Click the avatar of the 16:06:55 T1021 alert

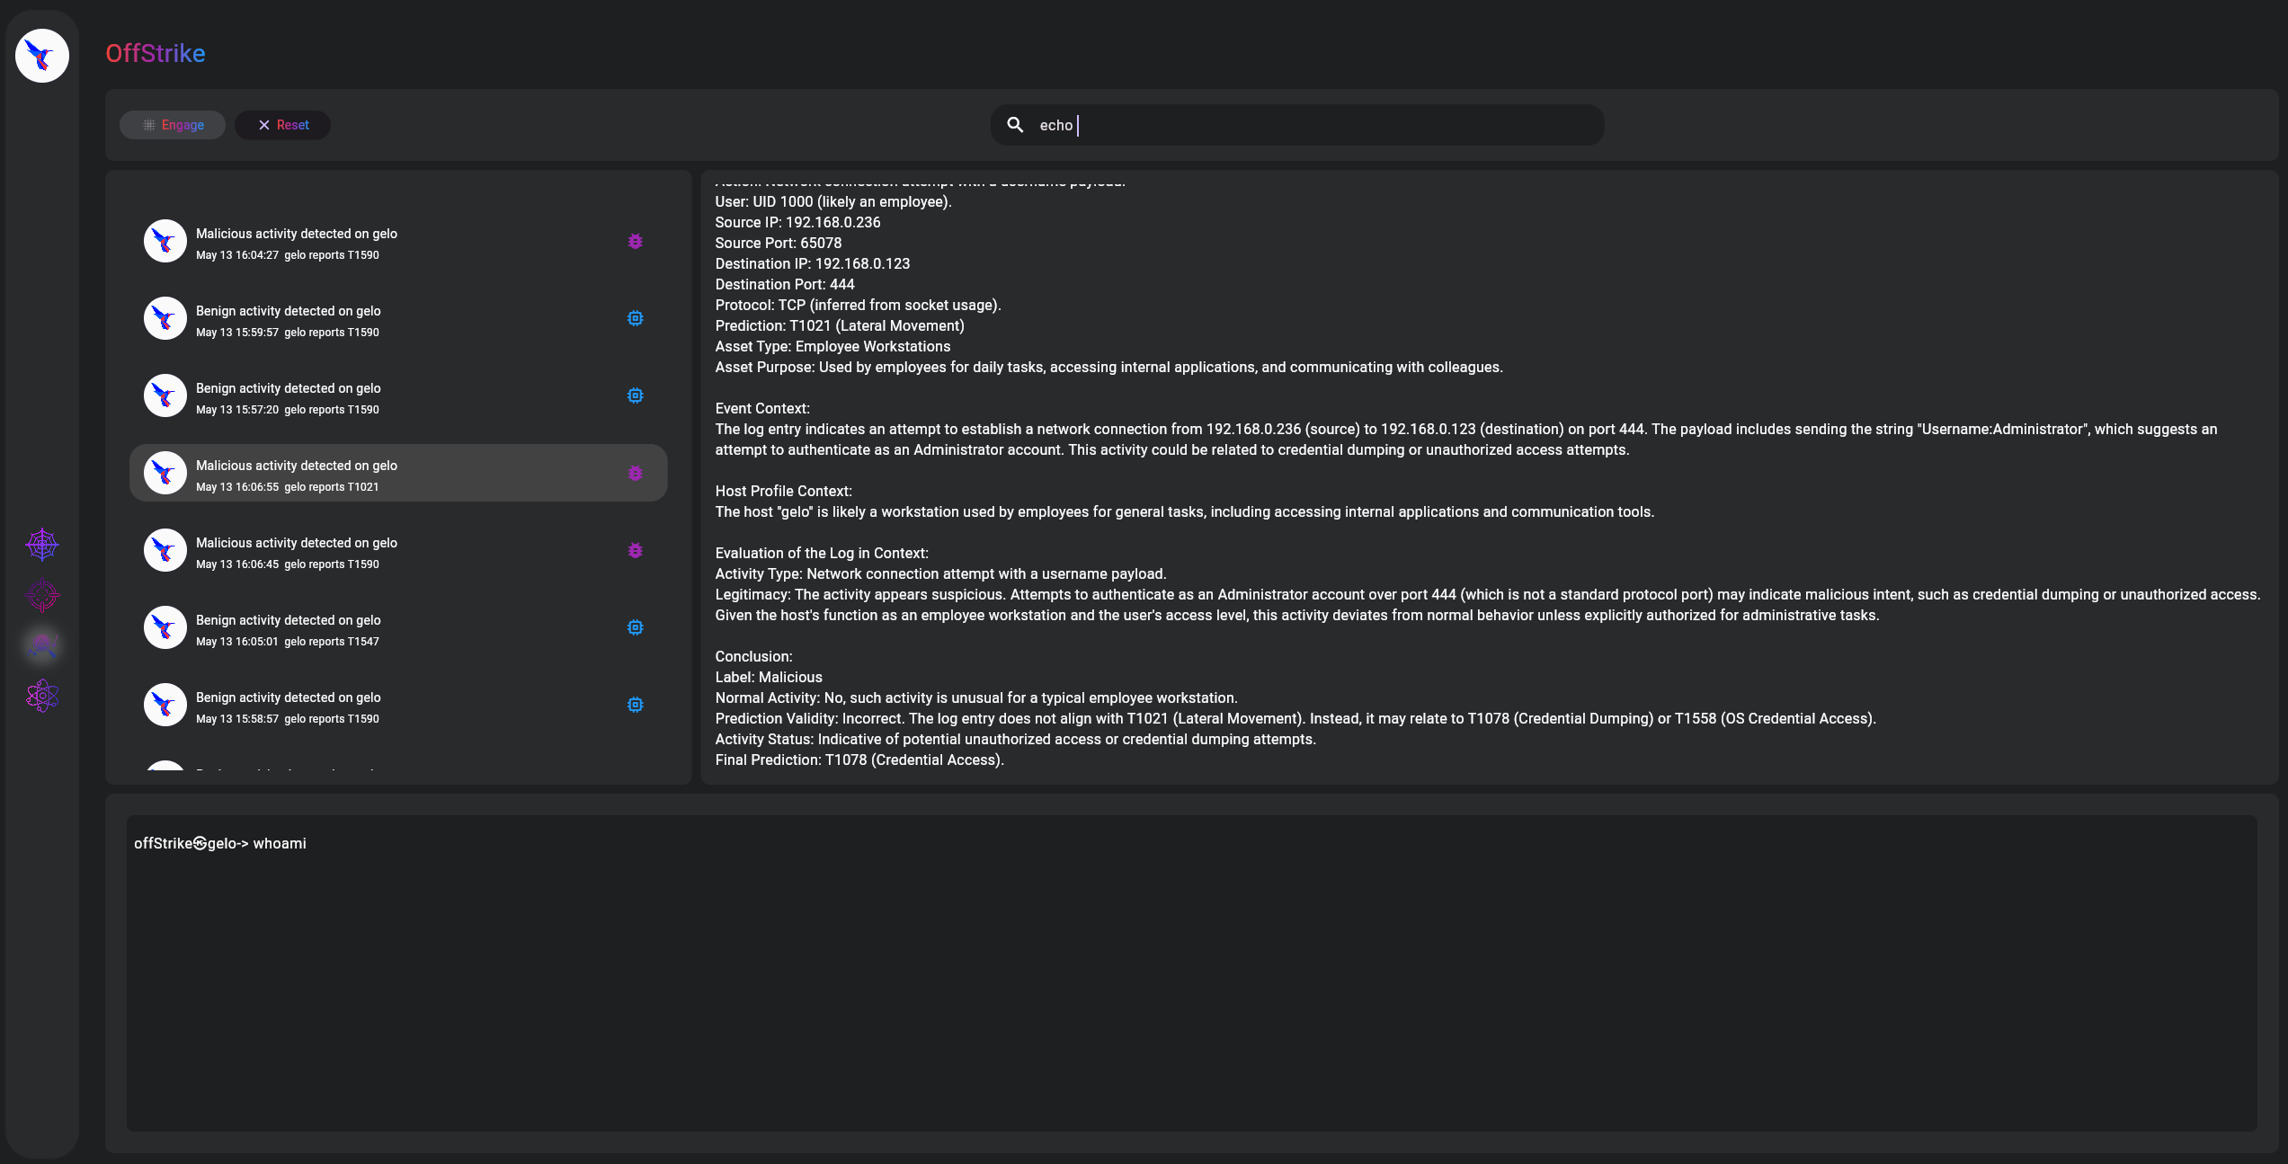[165, 473]
